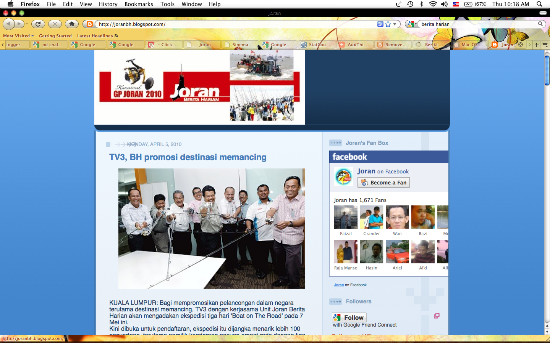Close the active Joran tab
Screen dimensions: 550x343
pos(520,45)
